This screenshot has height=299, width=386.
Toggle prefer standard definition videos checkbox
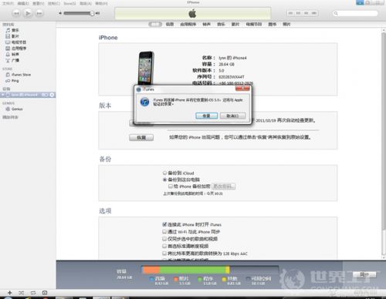164,246
